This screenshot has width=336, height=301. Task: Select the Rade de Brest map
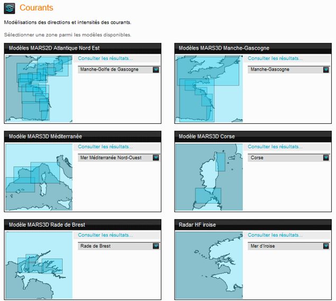[39, 266]
